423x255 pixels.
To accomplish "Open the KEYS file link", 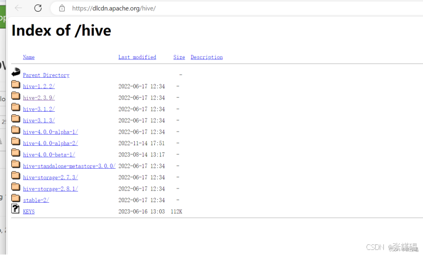I will point(29,212).
